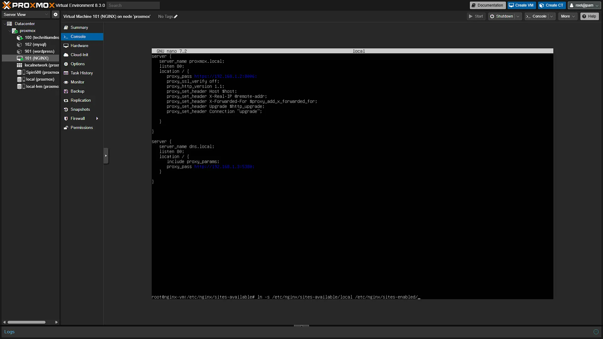Expand the Logs panel
The height and width of the screenshot is (339, 603).
pos(301,326)
